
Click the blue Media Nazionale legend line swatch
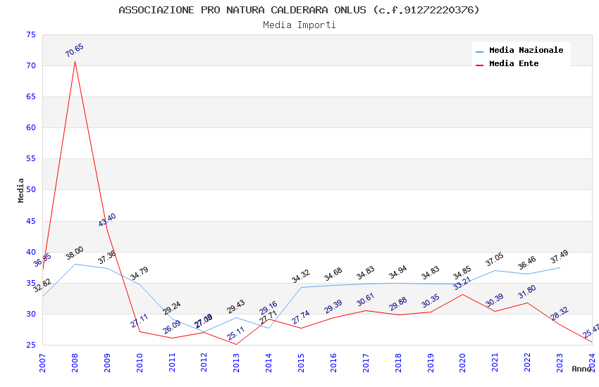(479, 51)
